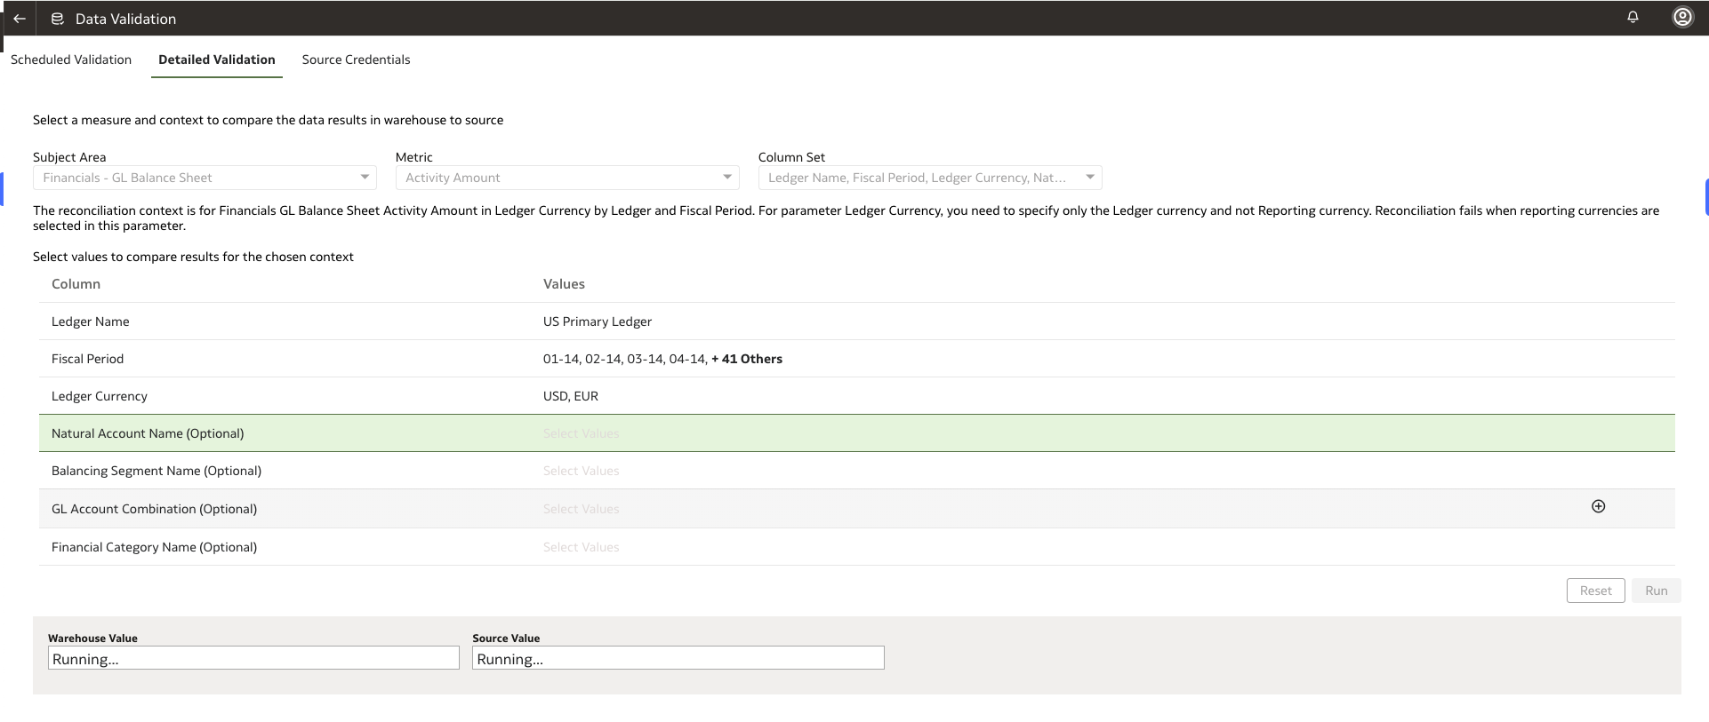Select the Detailed Validation tab
1709x722 pixels.
pyautogui.click(x=216, y=60)
